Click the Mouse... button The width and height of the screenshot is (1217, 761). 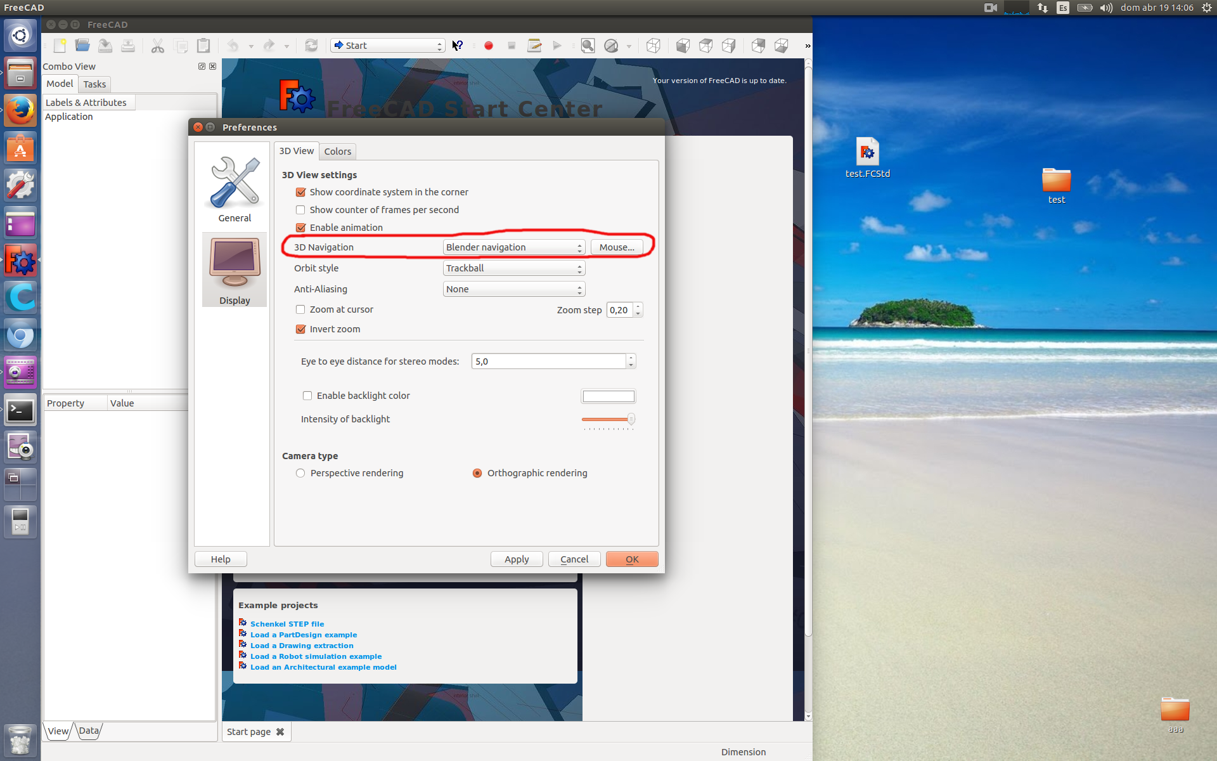coord(617,247)
